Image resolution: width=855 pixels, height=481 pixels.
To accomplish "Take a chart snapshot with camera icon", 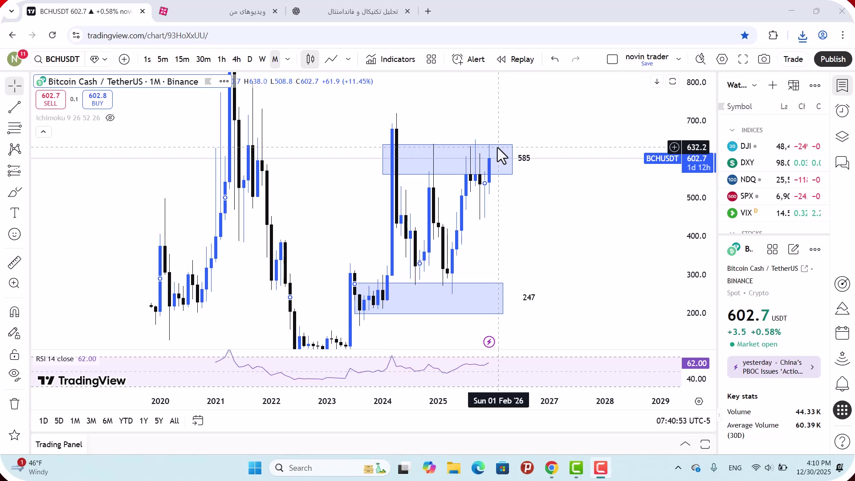I will pos(764,59).
